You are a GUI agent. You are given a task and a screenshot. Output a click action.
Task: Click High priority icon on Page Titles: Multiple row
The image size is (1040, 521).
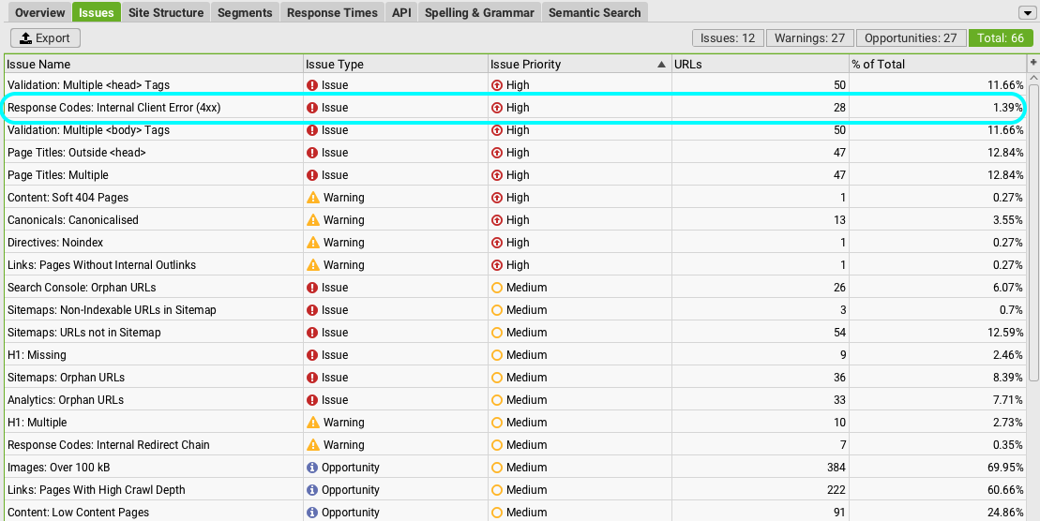(x=496, y=175)
